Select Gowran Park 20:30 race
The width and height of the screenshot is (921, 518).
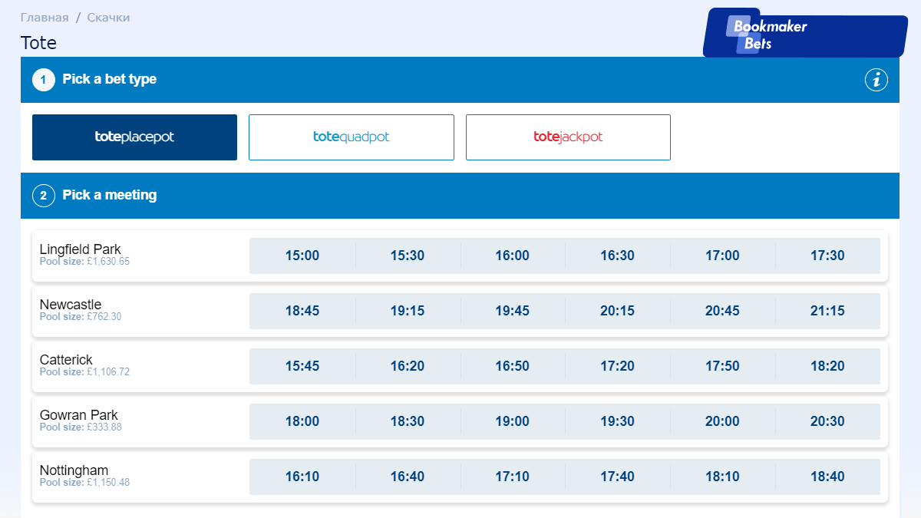[827, 421]
